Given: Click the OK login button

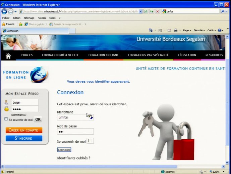Looking at the screenshot, I should [38, 119].
